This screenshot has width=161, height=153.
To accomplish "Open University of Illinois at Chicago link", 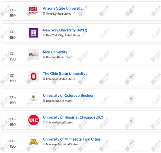I will click(73, 117).
